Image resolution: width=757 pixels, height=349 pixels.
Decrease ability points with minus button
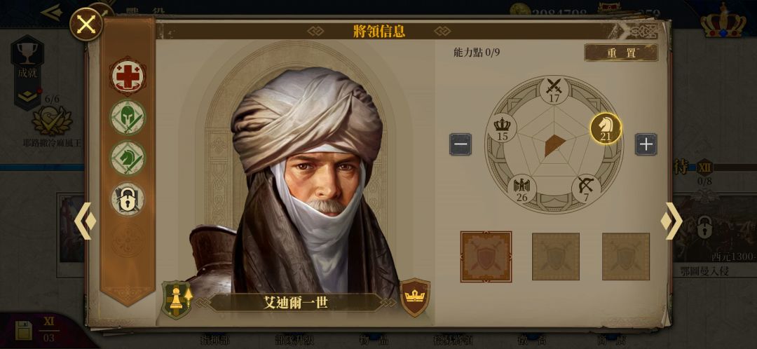(x=461, y=144)
